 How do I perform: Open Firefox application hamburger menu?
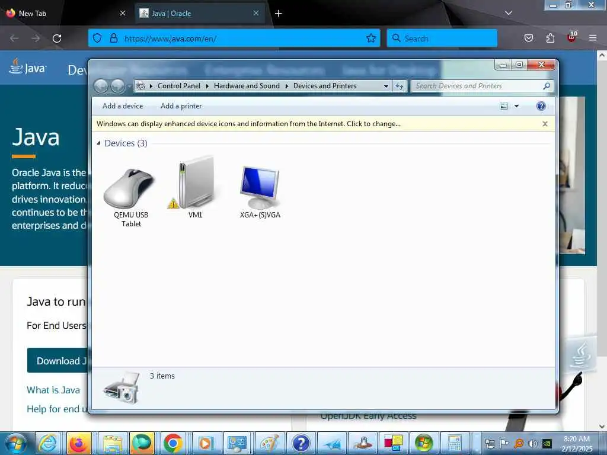coord(593,38)
